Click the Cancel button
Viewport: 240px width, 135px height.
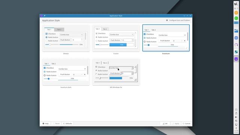(x=186, y=123)
